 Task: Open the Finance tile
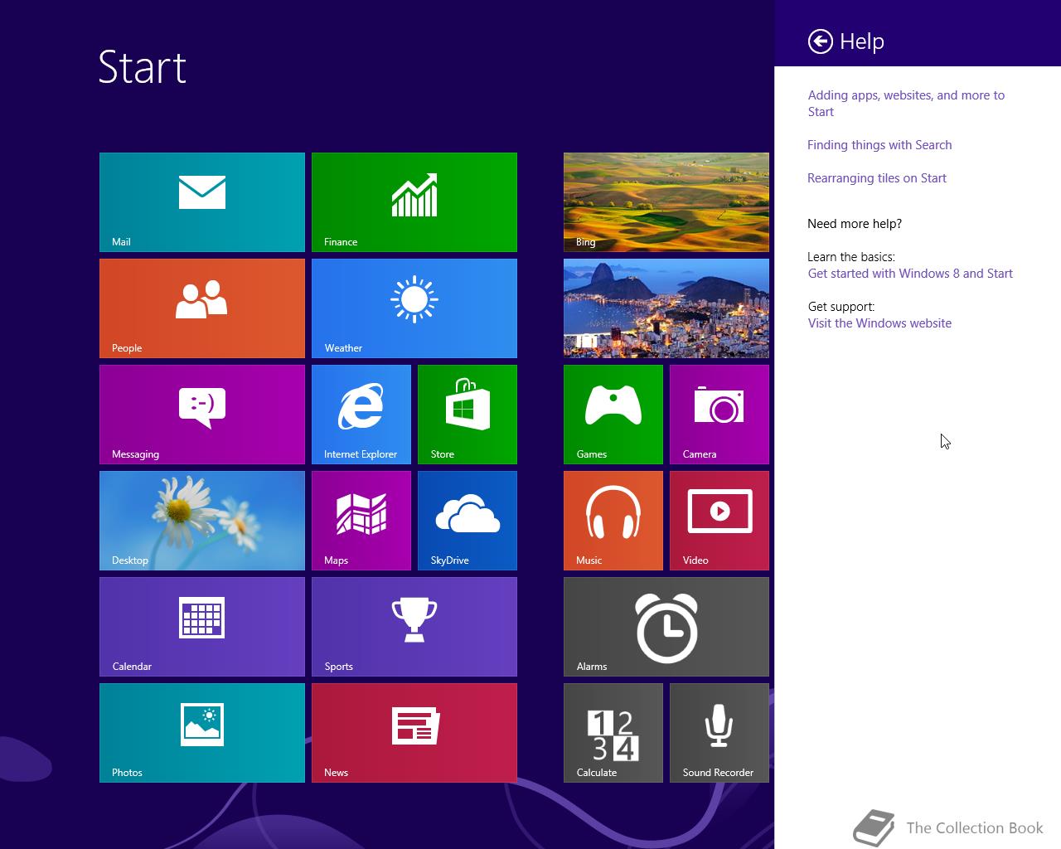pos(414,202)
